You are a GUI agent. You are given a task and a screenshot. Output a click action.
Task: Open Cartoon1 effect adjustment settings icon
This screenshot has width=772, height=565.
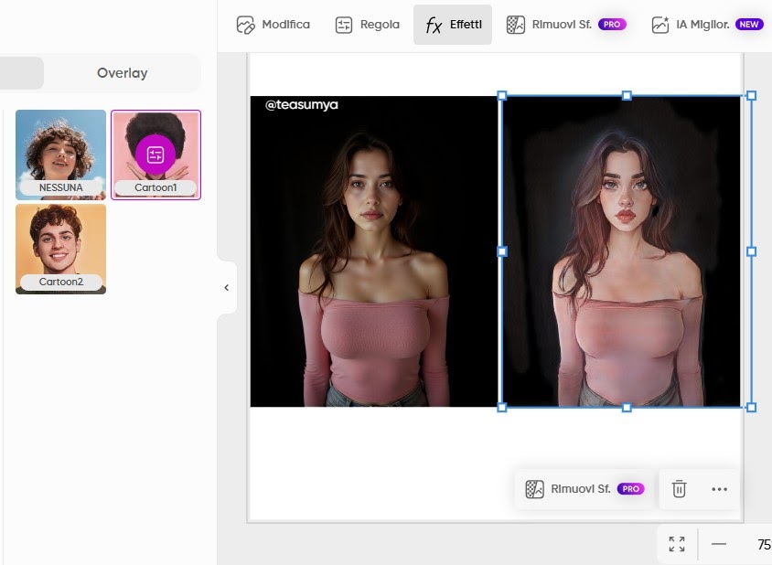(155, 155)
